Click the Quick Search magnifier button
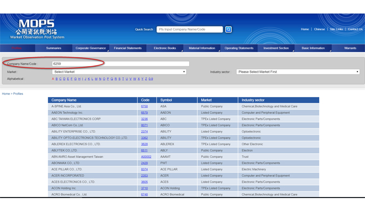 coord(229,29)
